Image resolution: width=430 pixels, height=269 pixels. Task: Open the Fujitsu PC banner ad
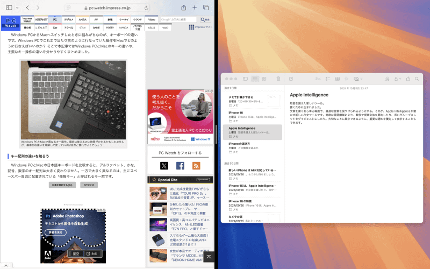pyautogui.click(x=180, y=116)
